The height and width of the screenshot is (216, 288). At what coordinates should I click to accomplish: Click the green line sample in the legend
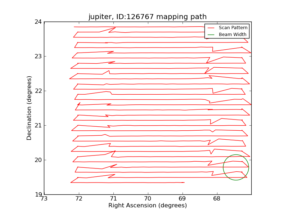pos(211,35)
